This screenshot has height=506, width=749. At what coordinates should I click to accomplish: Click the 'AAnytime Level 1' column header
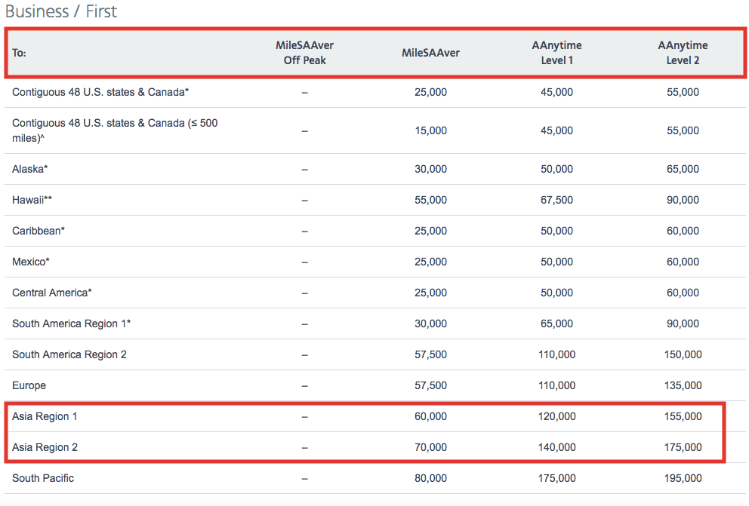click(557, 53)
